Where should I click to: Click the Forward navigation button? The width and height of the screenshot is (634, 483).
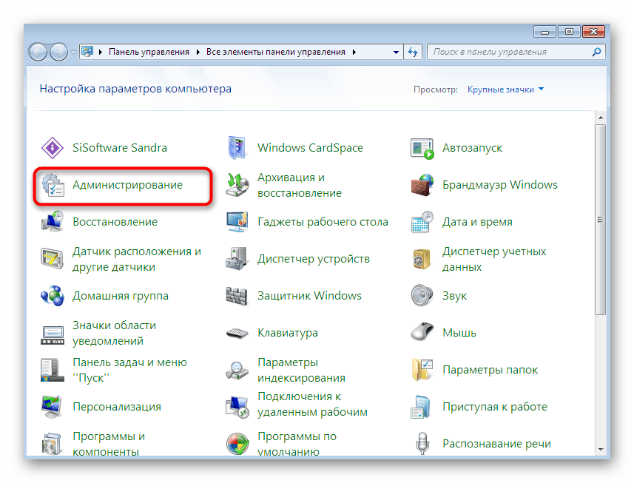click(58, 52)
